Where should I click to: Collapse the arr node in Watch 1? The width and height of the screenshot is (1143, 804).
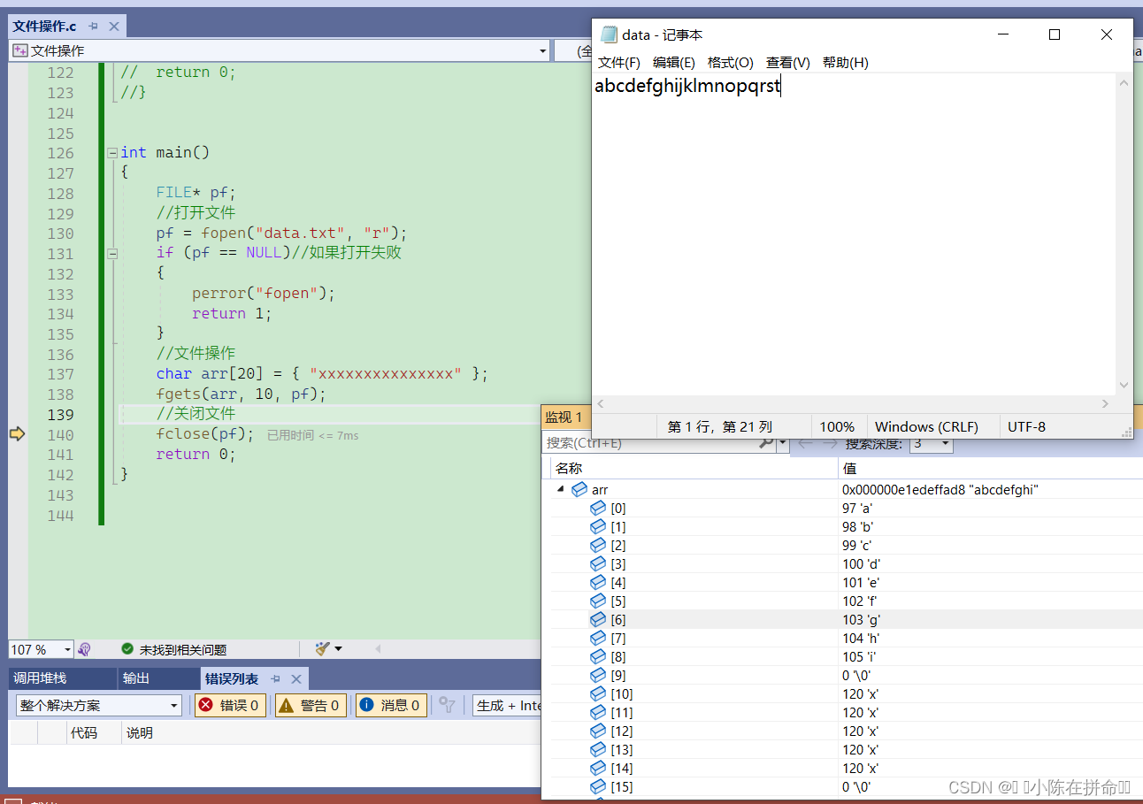click(561, 489)
